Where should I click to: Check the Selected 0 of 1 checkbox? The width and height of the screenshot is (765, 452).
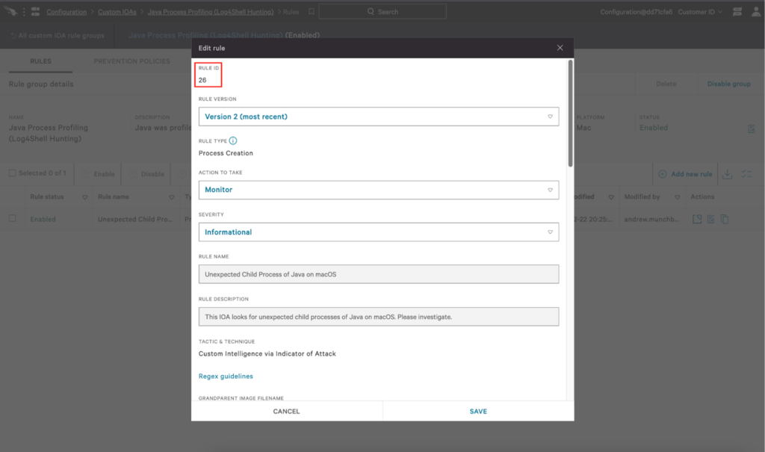pyautogui.click(x=13, y=173)
